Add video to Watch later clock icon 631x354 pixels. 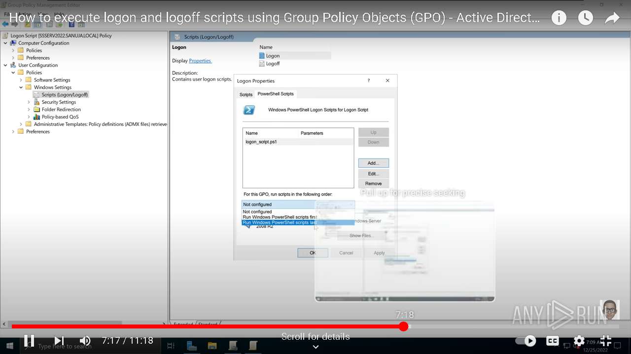(585, 18)
